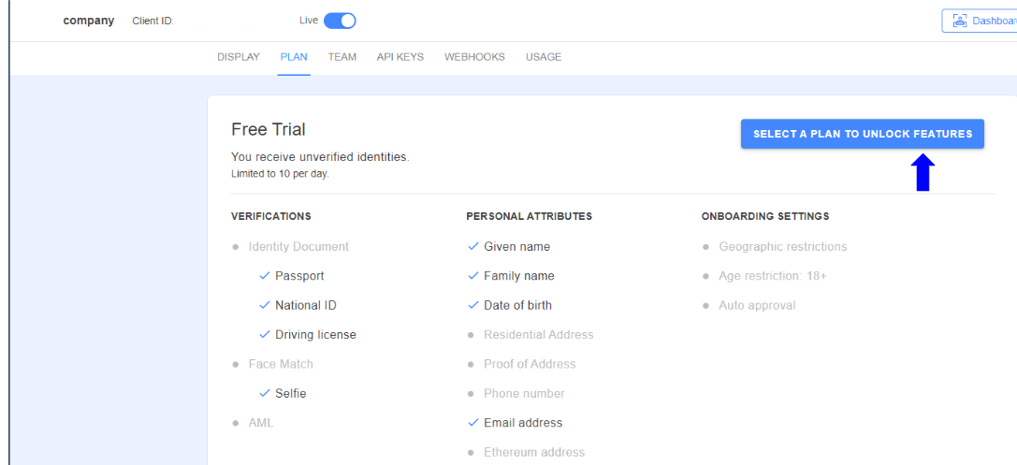Viewport: 1017px width, 465px height.
Task: Open the TEAM tab
Action: coord(341,57)
